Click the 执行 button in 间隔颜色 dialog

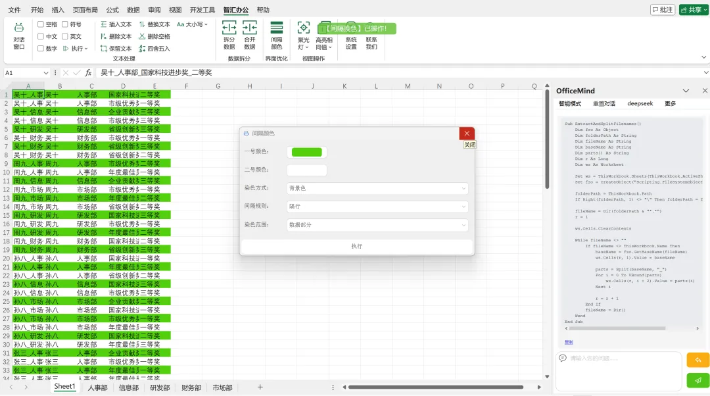(357, 246)
